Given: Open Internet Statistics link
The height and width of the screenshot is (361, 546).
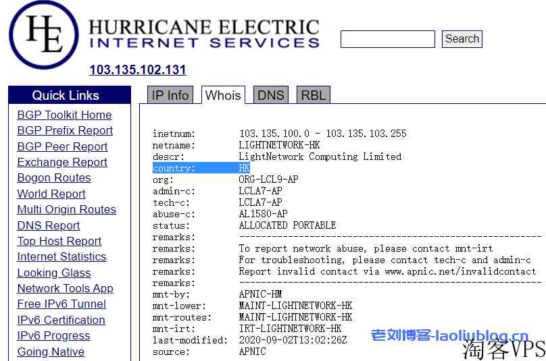Looking at the screenshot, I should pyautogui.click(x=61, y=256).
